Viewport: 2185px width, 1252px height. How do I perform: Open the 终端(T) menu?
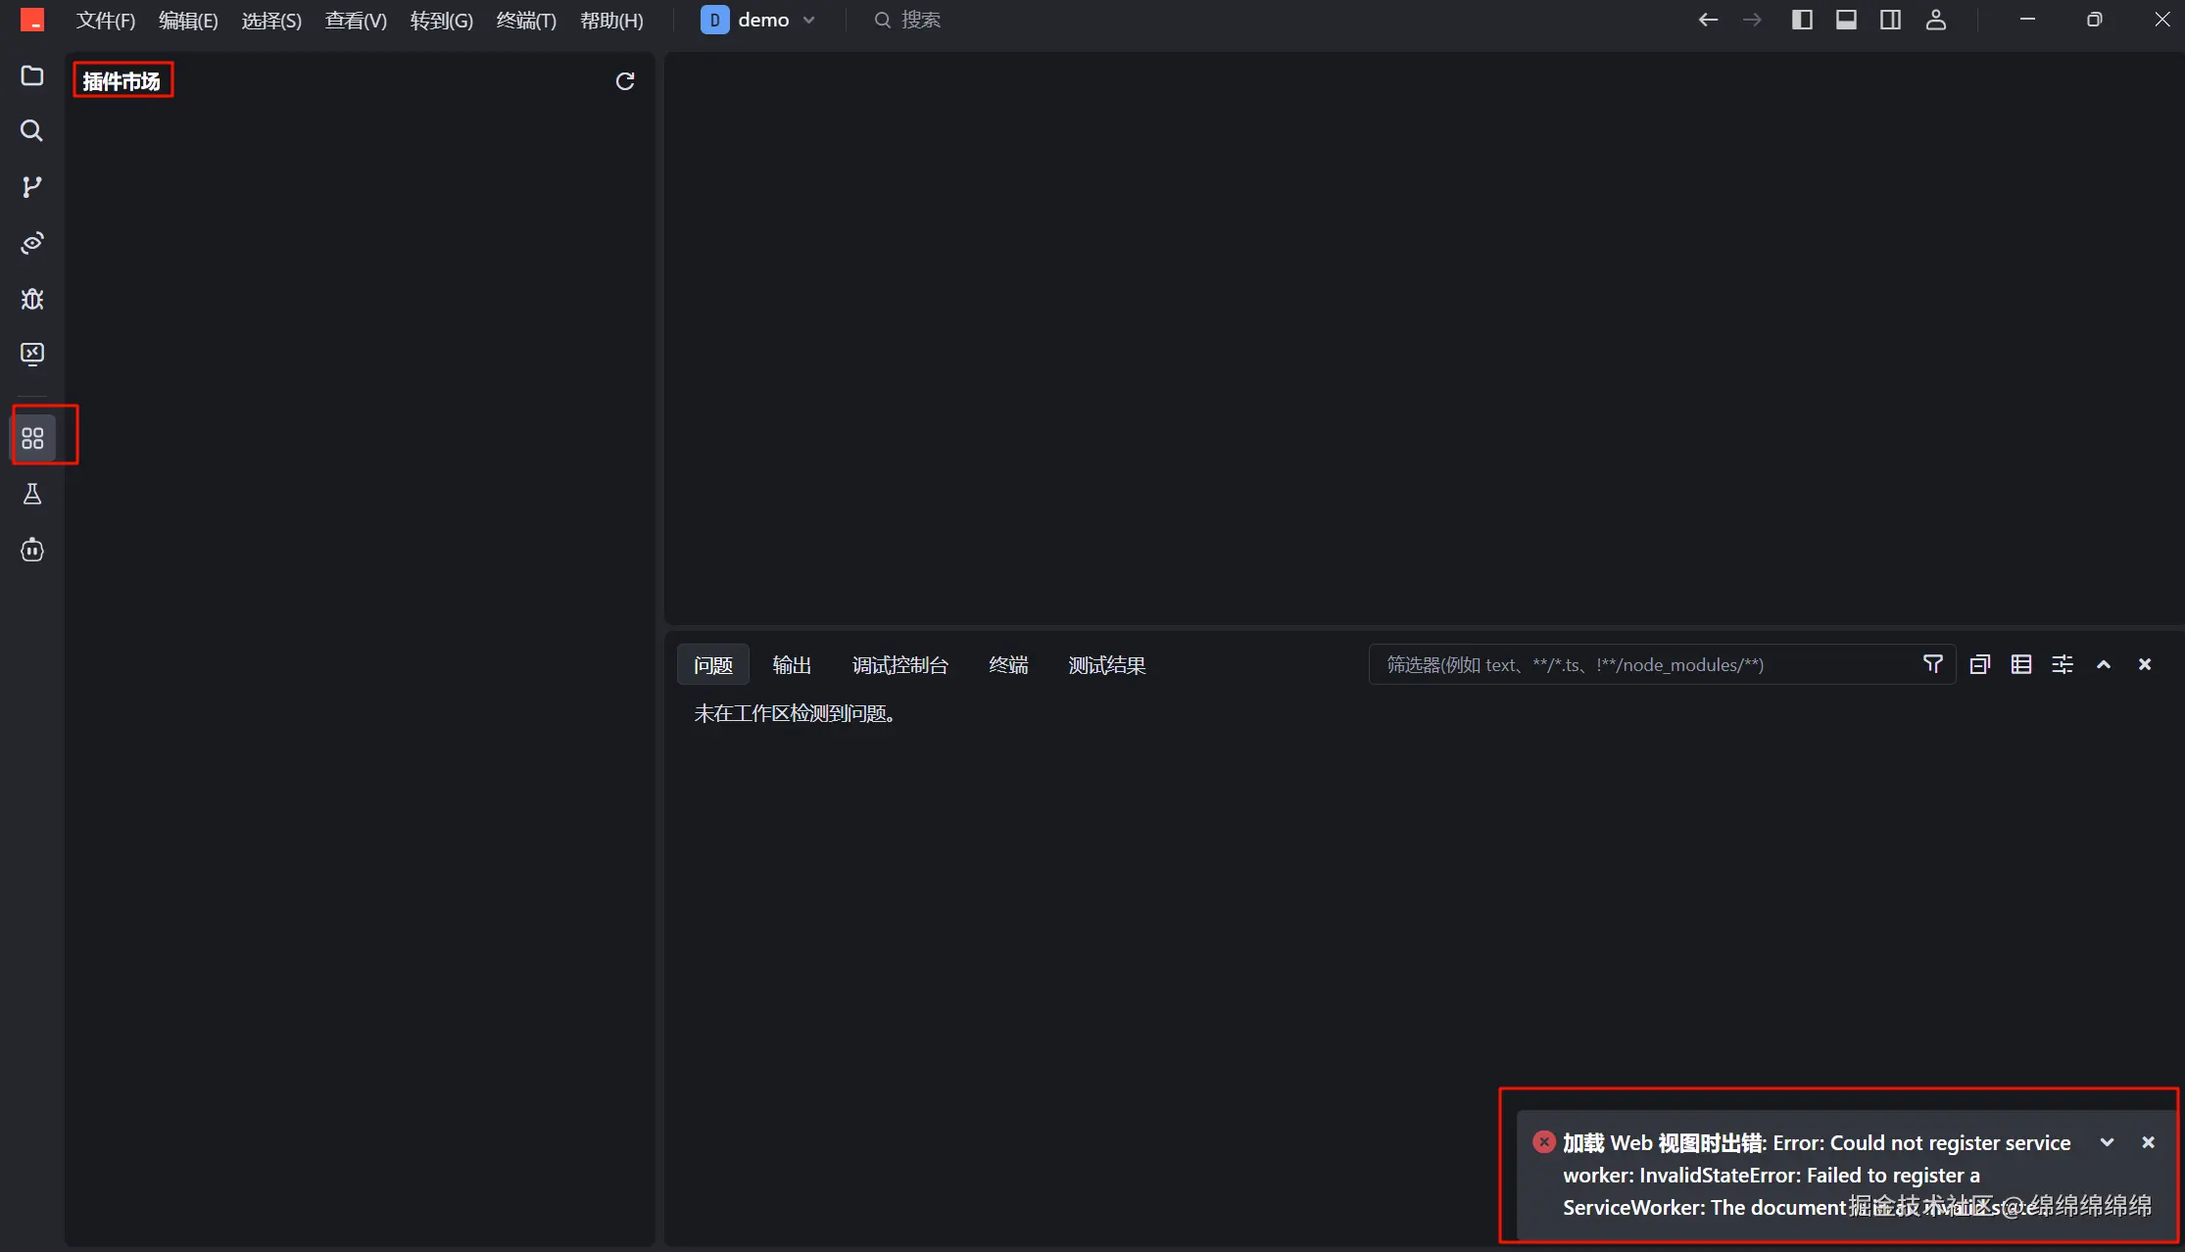(x=526, y=21)
